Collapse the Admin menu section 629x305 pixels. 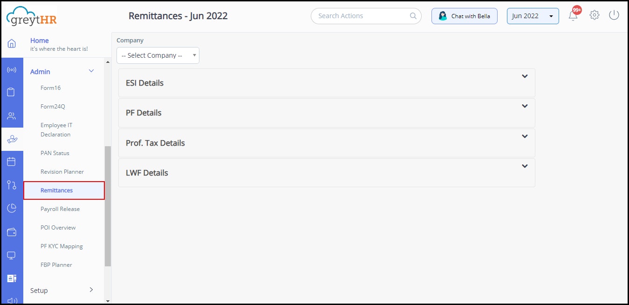click(x=91, y=71)
